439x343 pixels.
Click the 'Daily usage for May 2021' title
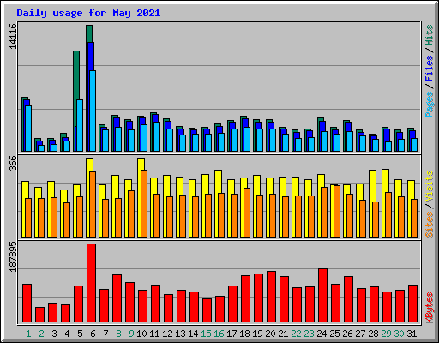[x=88, y=13]
